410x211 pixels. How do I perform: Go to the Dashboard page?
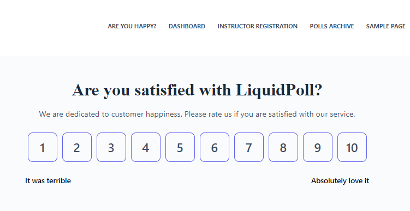click(187, 26)
